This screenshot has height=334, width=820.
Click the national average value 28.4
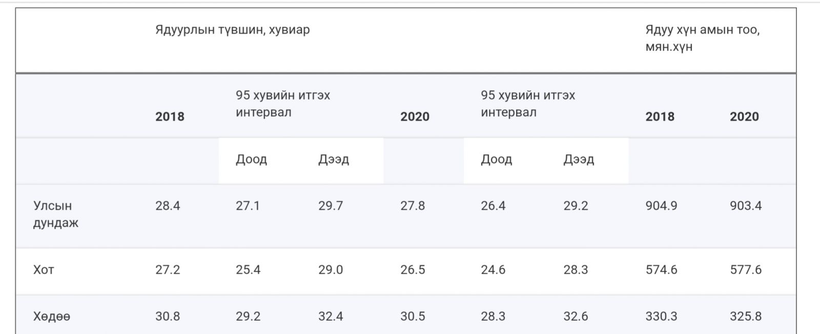[x=168, y=206]
